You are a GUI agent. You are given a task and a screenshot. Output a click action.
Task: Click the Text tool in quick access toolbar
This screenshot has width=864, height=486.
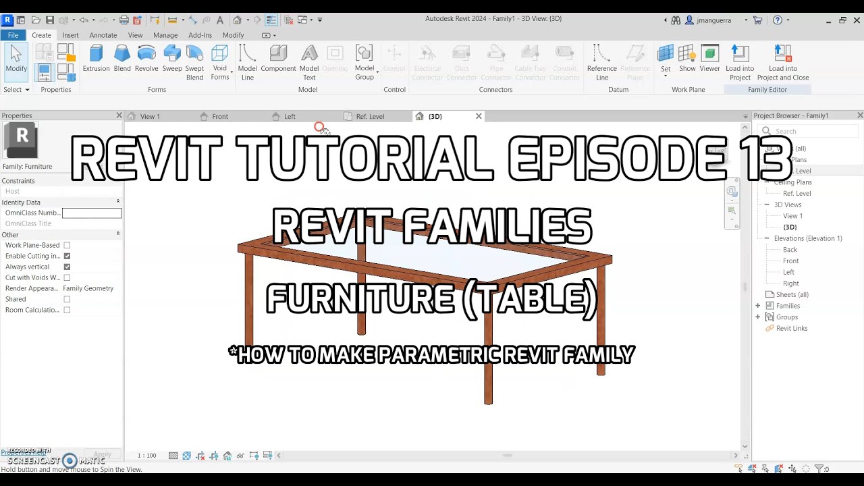click(x=220, y=20)
